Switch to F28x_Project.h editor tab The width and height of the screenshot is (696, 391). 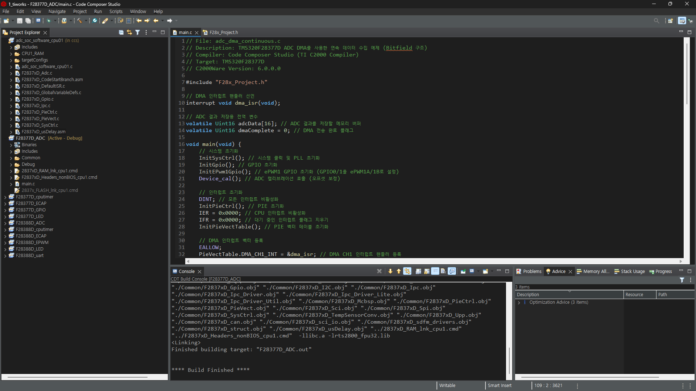tap(223, 33)
